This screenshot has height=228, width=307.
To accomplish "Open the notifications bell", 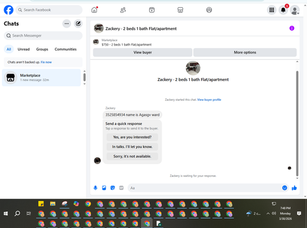I will coord(283,10).
